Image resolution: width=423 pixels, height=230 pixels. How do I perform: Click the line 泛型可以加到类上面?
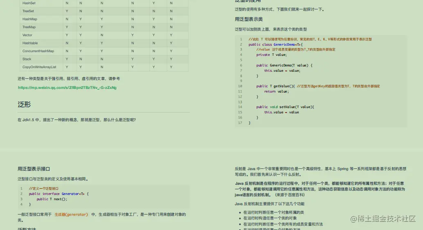pos(271,29)
